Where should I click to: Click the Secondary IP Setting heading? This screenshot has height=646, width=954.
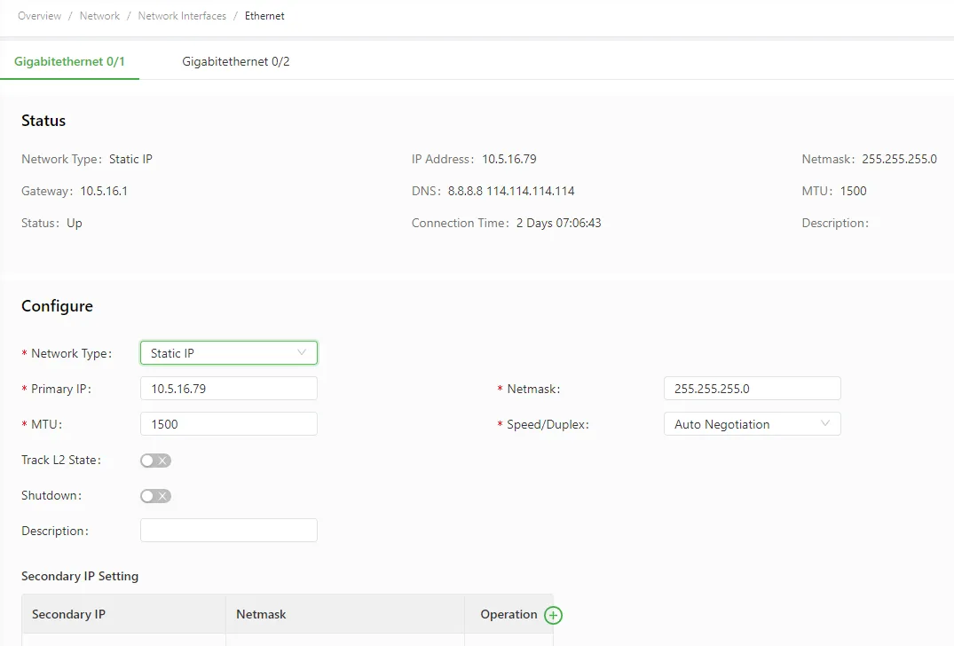click(x=80, y=576)
